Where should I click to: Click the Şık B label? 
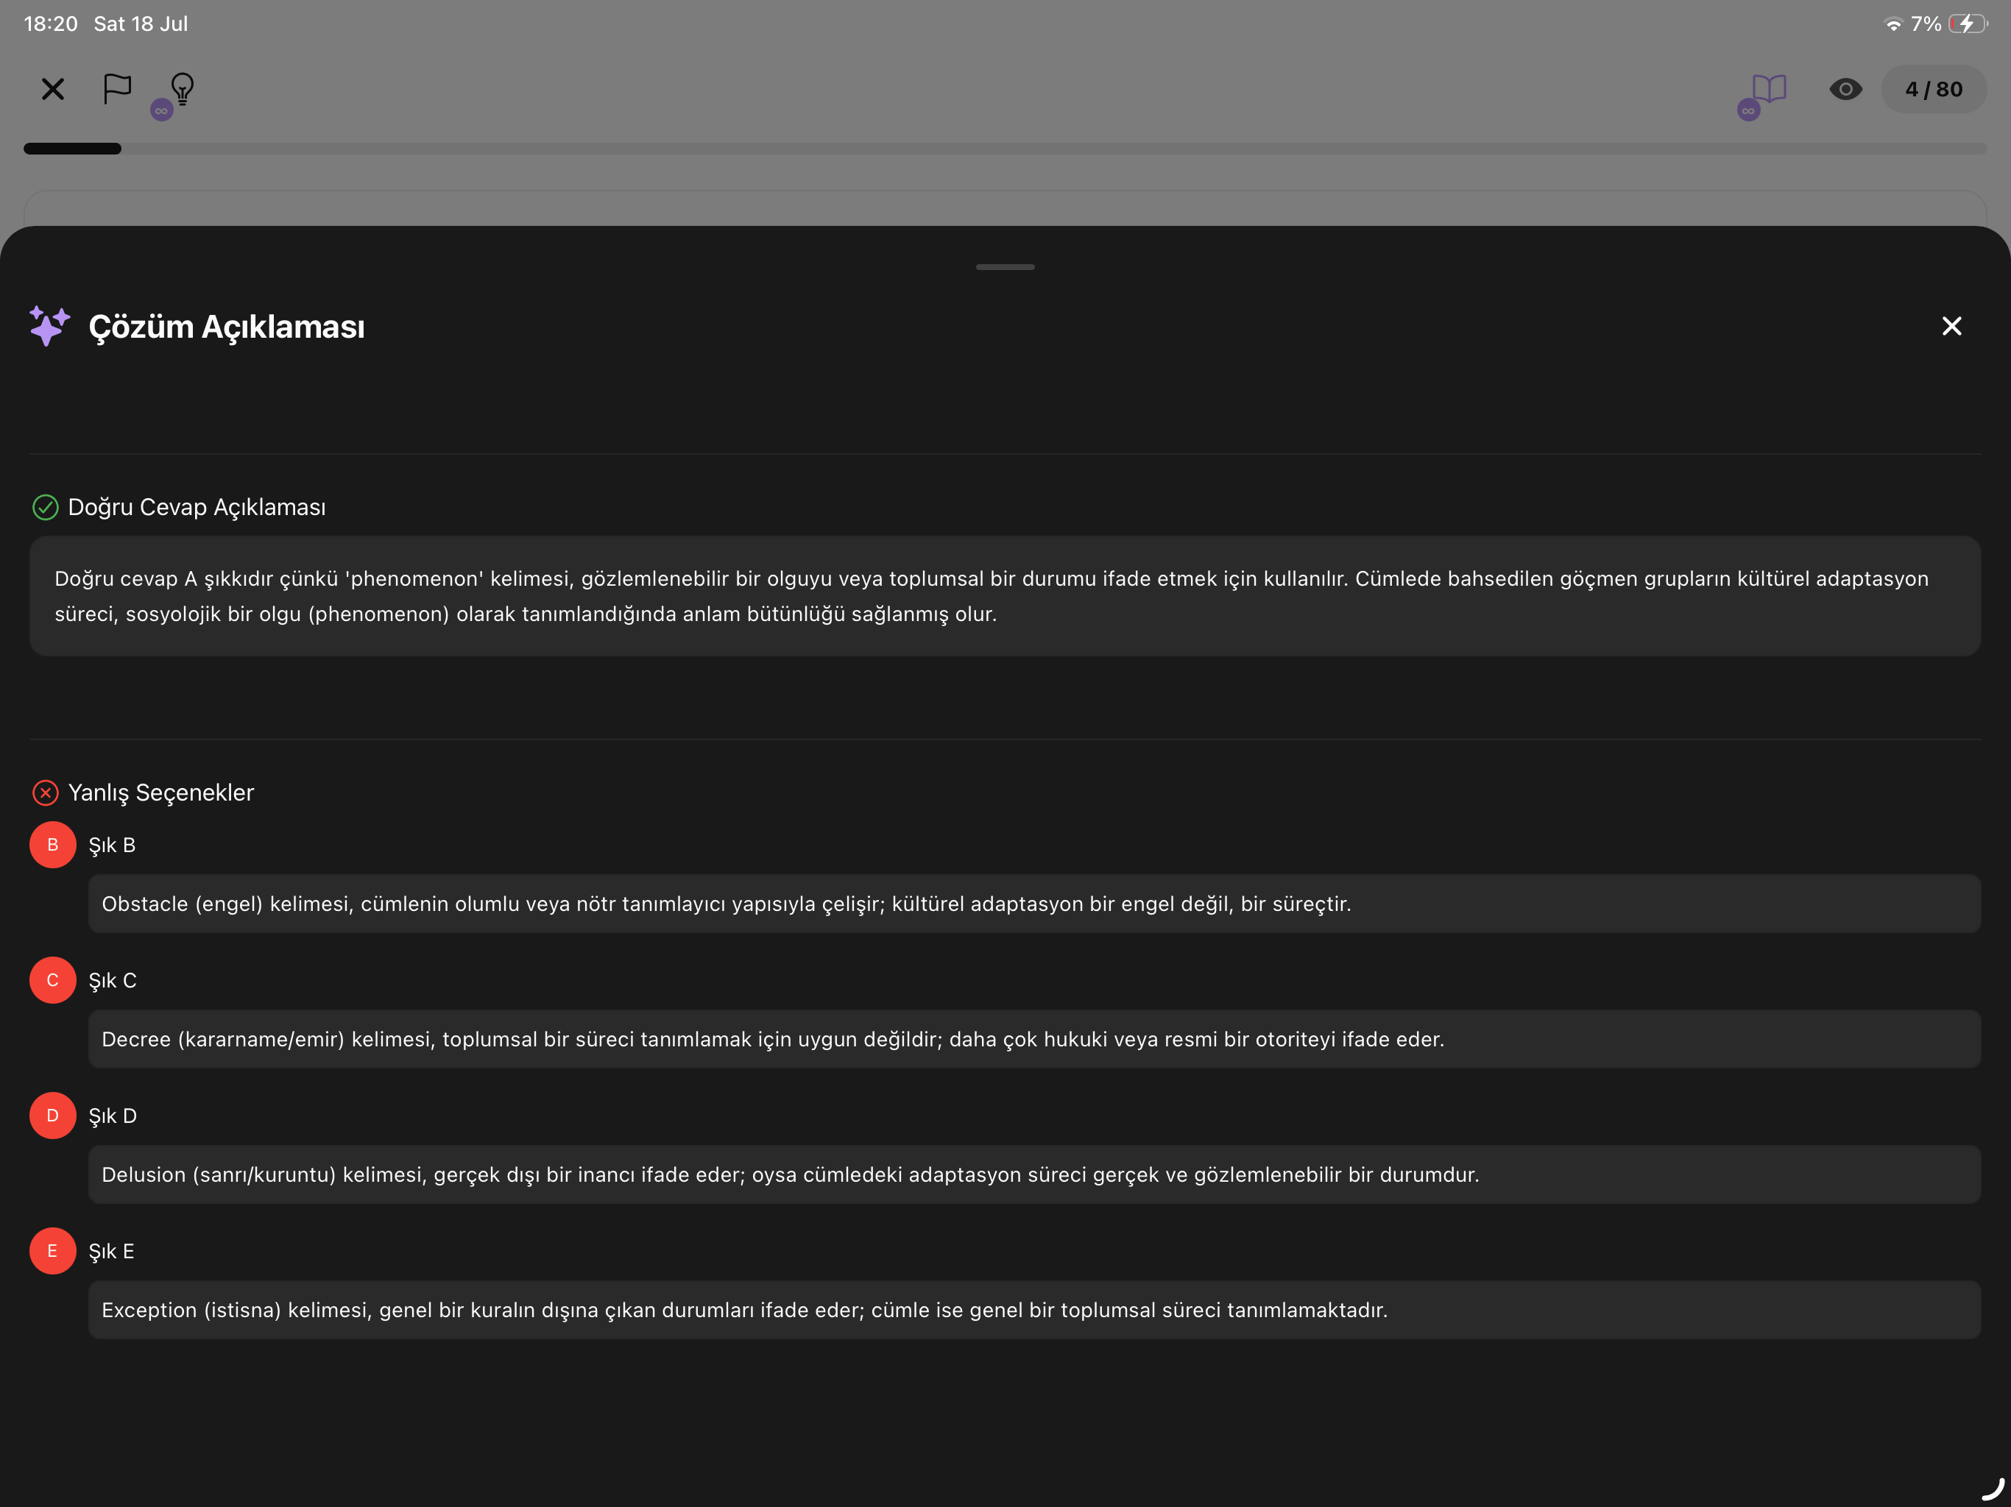[x=112, y=845]
